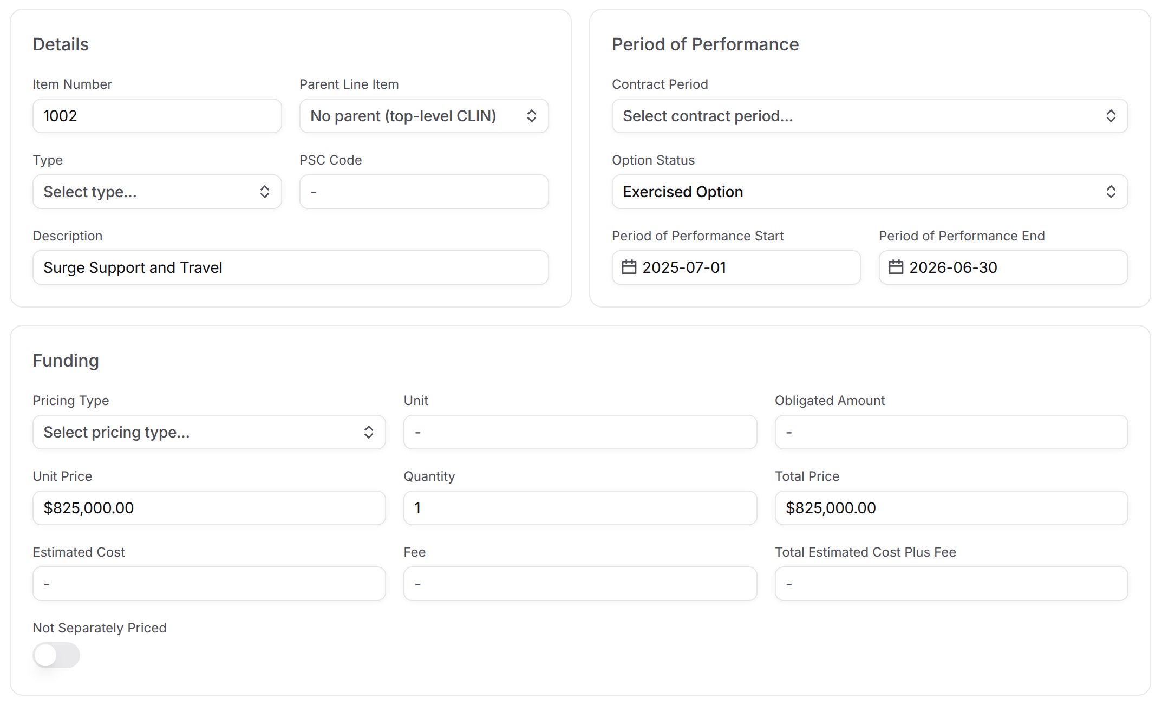1162x705 pixels.
Task: Click the Not Separately Priced label
Action: pos(100,628)
